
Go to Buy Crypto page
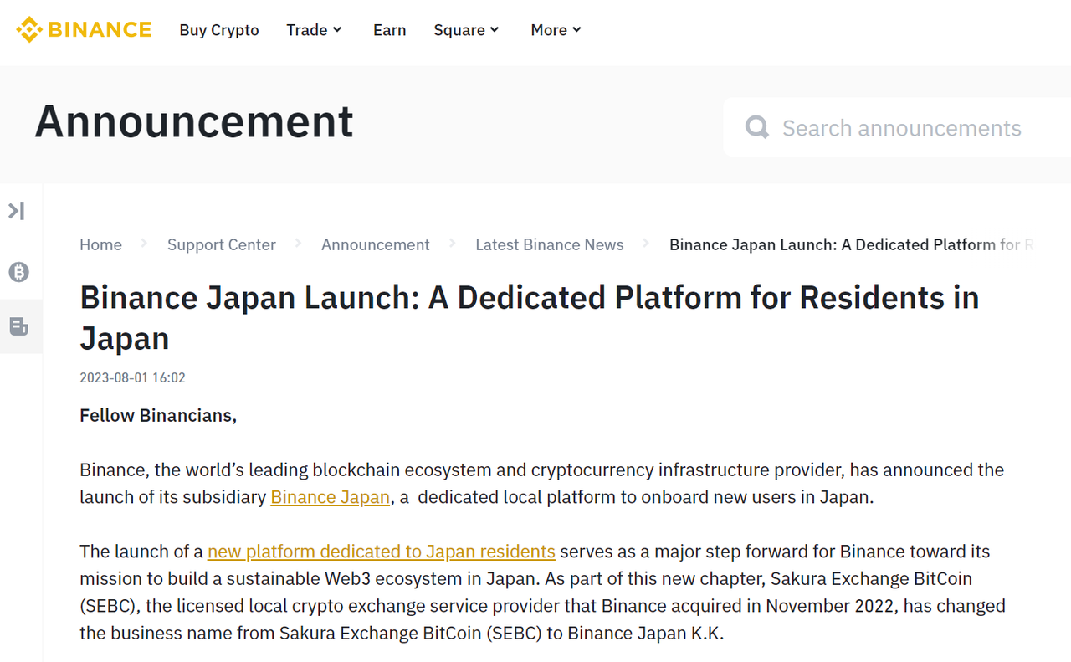click(219, 30)
